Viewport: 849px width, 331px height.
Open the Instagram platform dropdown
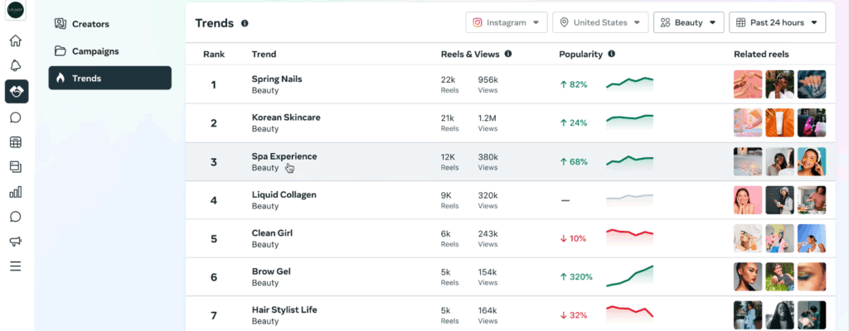[506, 22]
